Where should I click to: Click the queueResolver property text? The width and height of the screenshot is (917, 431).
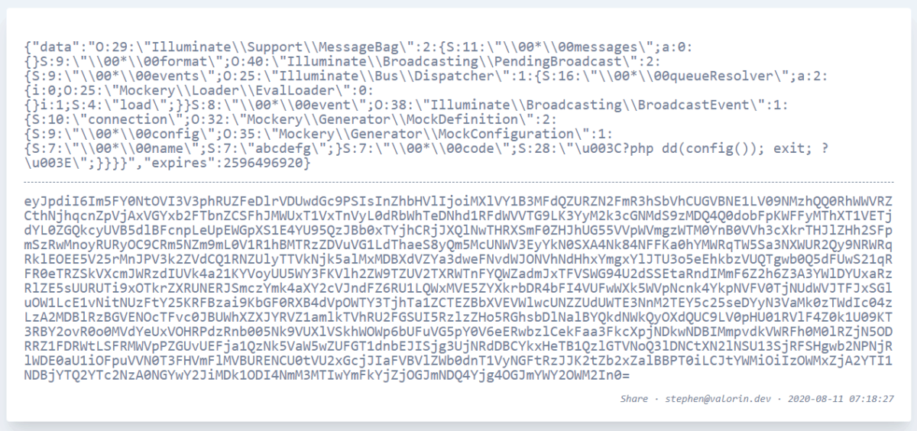click(x=716, y=76)
